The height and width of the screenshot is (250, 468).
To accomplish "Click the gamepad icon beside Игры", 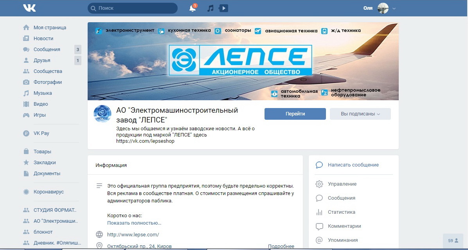I will pos(26,115).
